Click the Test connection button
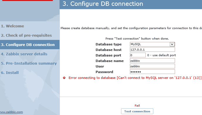This screenshot has height=115, width=202. coord(137,111)
